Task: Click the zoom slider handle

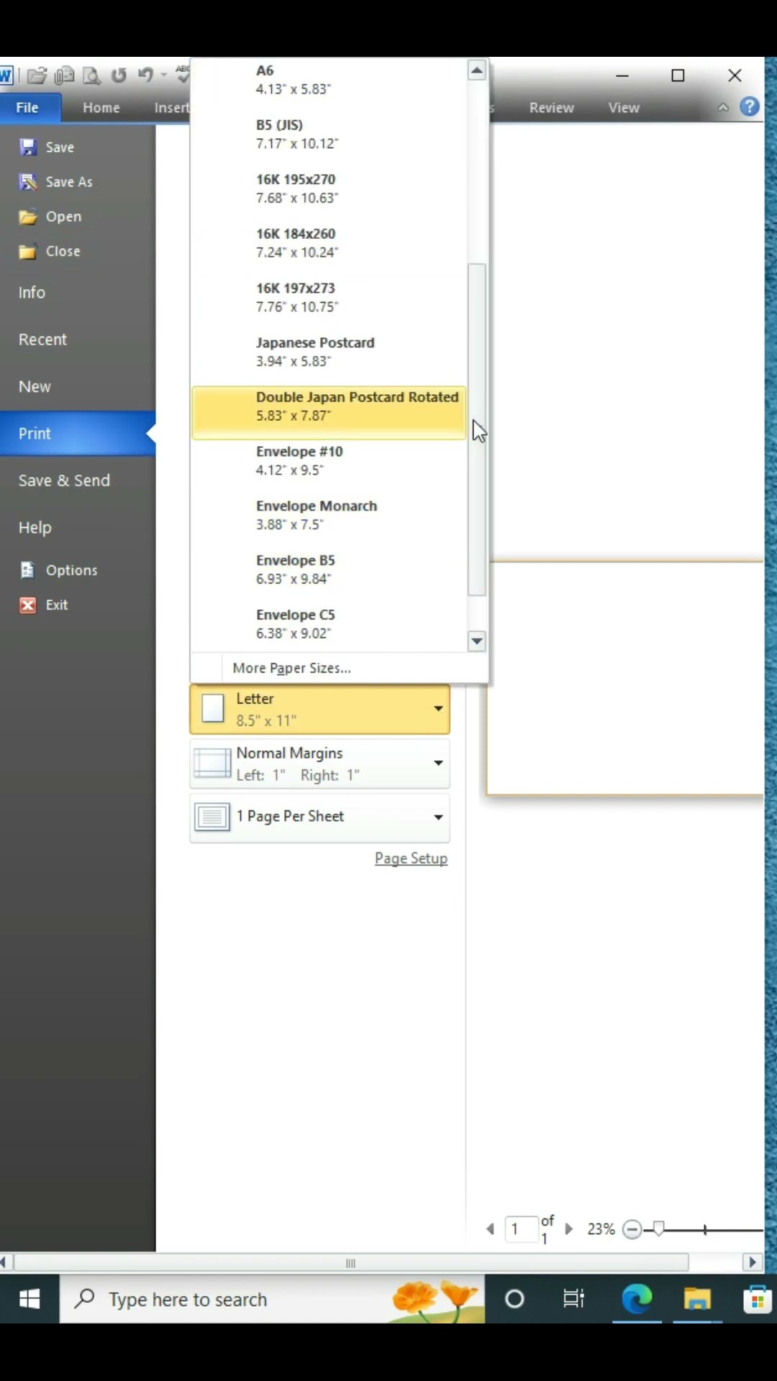Action: coord(658,1229)
